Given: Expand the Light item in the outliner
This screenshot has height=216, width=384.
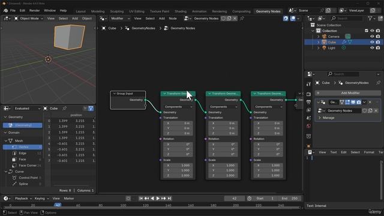Looking at the screenshot, I should (x=319, y=48).
